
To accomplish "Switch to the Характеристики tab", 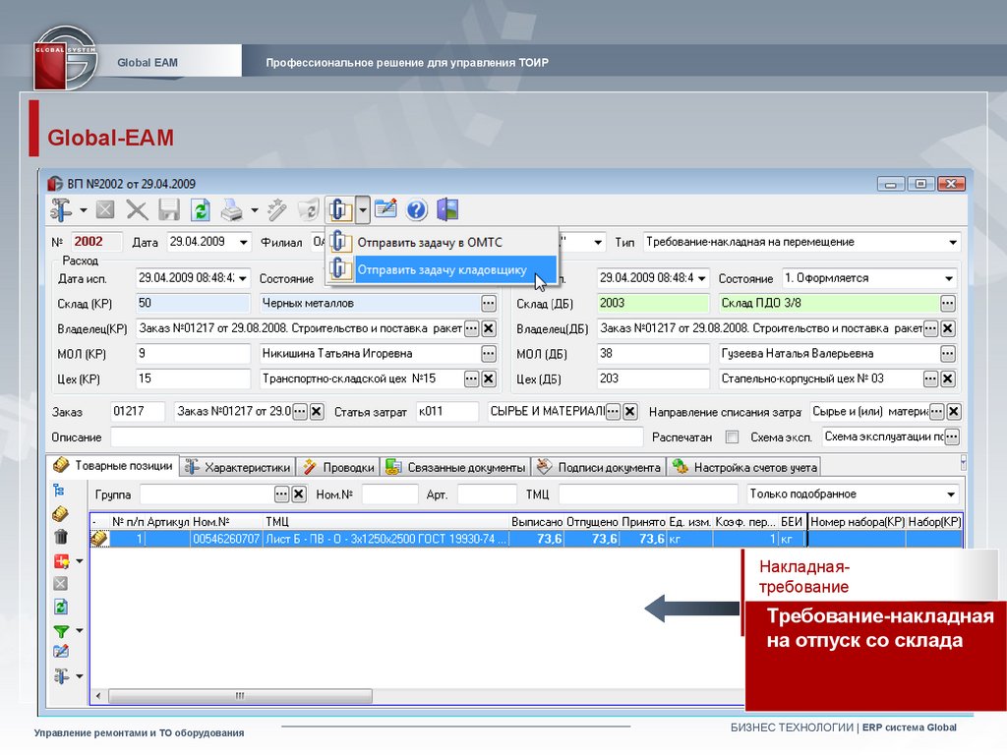I will click(238, 467).
